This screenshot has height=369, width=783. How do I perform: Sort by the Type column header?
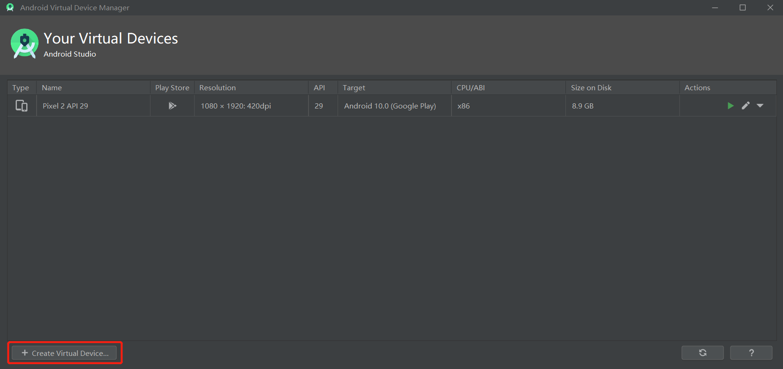pyautogui.click(x=22, y=88)
